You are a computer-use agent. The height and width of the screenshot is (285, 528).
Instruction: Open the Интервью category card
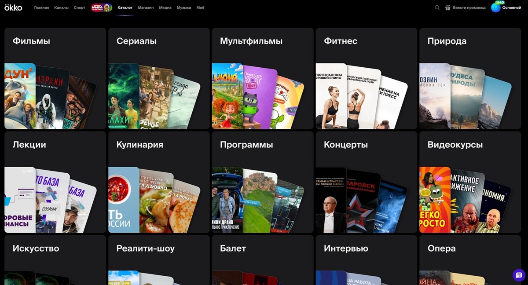pyautogui.click(x=367, y=260)
